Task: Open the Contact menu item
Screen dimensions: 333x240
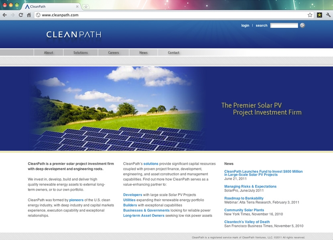Action: click(x=173, y=52)
